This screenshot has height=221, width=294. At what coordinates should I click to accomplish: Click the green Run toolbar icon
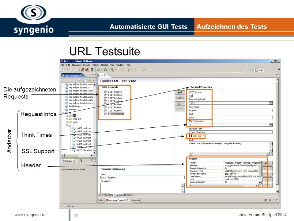(x=105, y=70)
